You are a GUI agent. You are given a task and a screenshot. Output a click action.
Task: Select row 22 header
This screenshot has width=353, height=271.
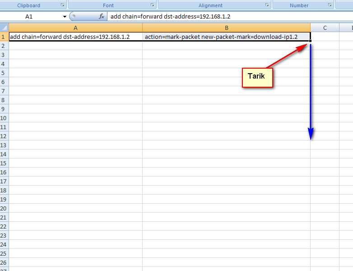point(4,226)
